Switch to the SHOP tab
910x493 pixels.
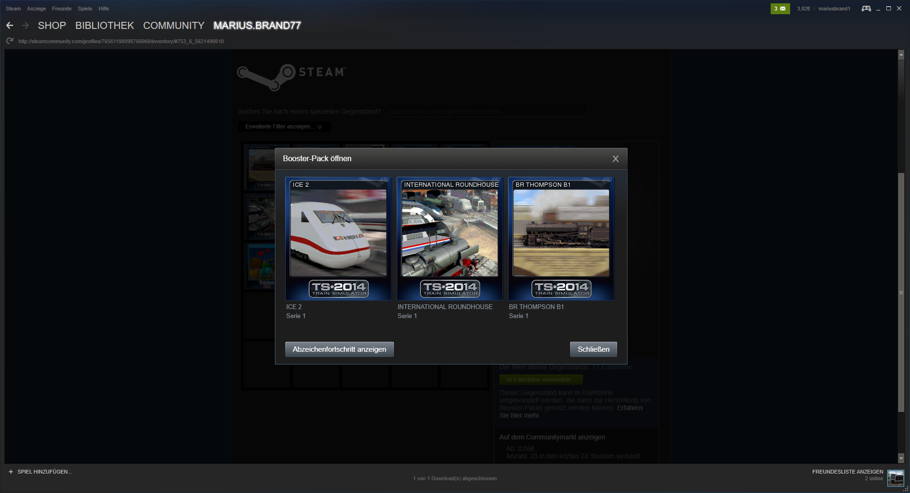point(52,26)
